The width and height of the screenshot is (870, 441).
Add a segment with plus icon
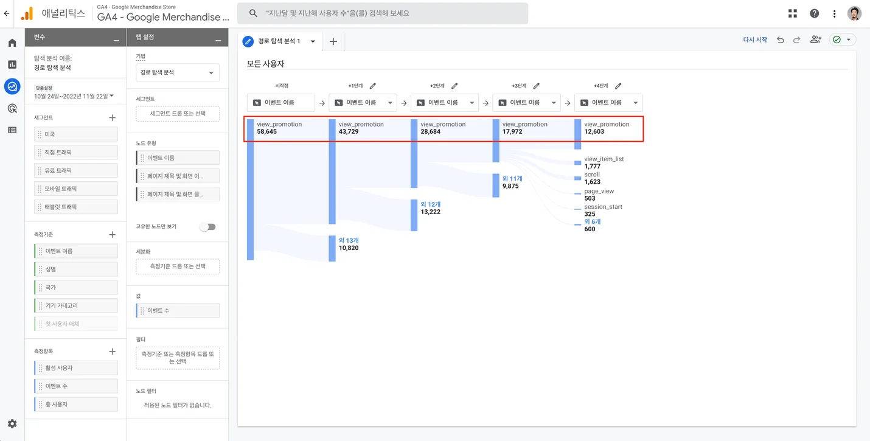tap(112, 118)
